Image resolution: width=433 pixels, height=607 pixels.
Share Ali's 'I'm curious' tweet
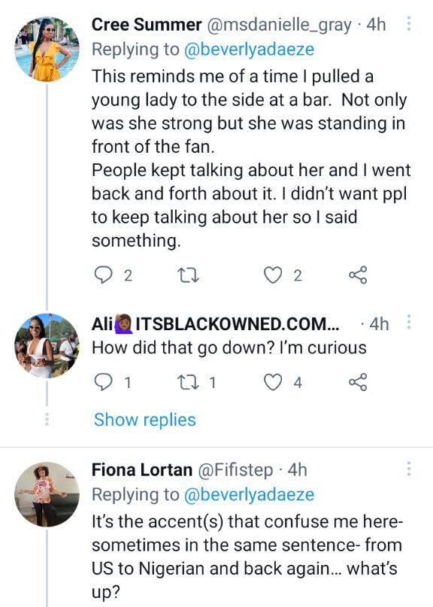(358, 382)
